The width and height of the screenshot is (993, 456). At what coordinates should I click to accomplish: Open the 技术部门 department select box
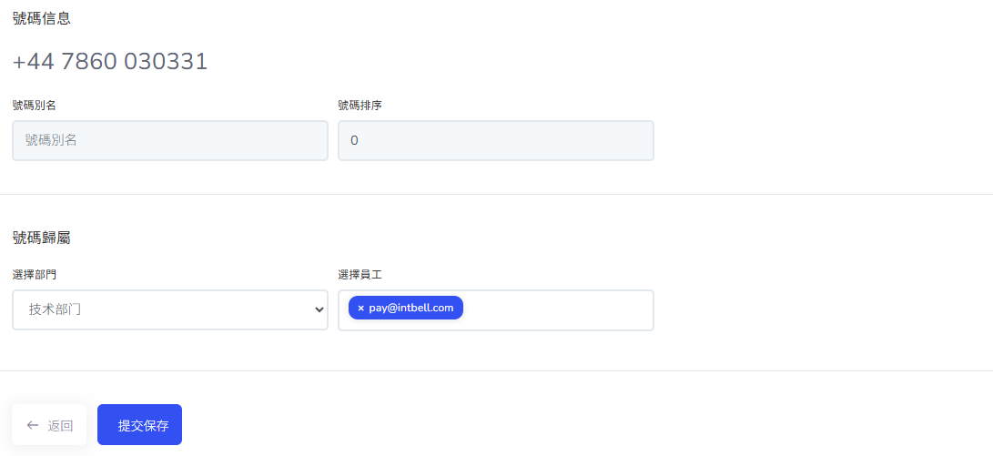(169, 309)
